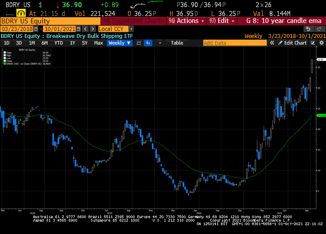The image size is (326, 234).
Task: Click the red down-arrow price indicator
Action: point(58,5)
